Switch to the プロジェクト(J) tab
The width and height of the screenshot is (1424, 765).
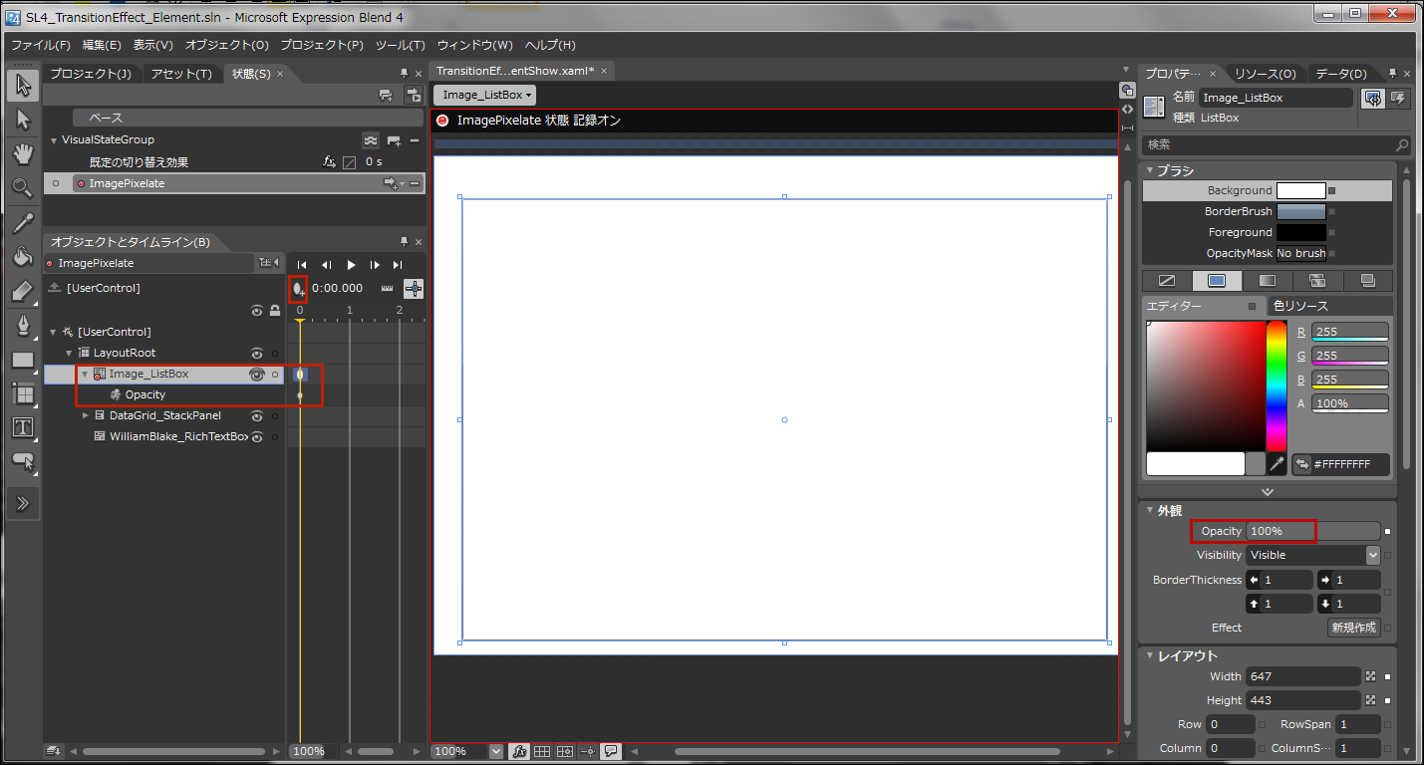90,74
